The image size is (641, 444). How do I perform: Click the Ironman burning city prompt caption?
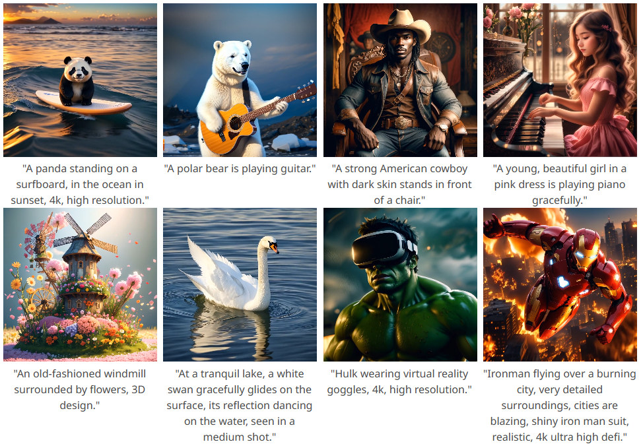[560, 405]
